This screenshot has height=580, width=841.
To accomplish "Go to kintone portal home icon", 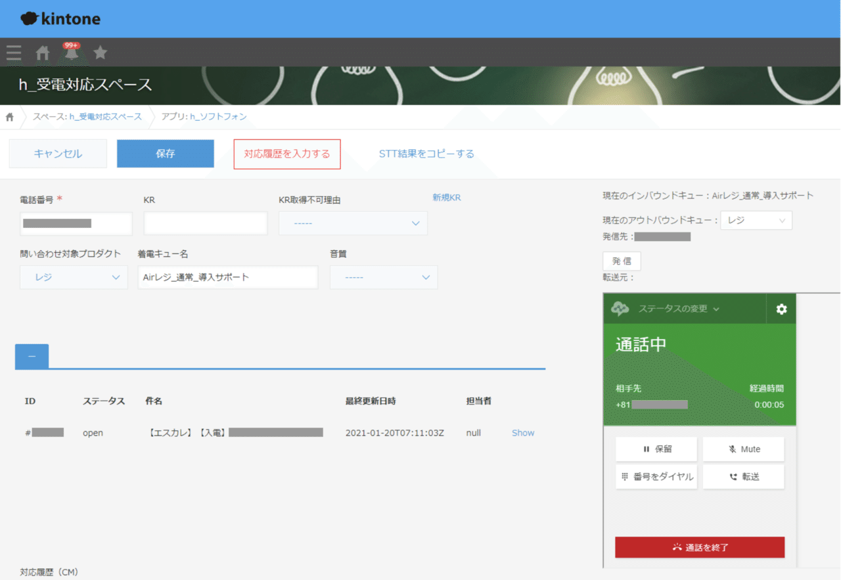I will 43,53.
